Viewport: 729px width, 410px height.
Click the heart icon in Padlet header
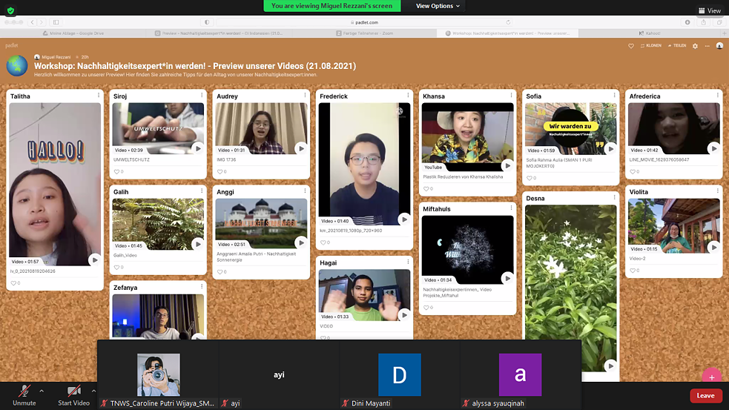631,45
